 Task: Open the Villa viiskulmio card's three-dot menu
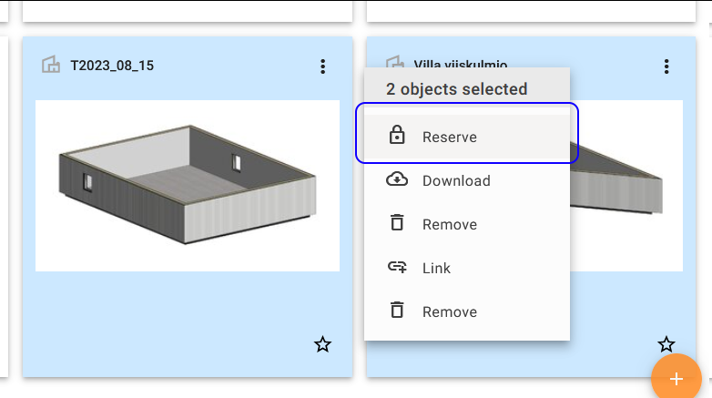coord(666,66)
